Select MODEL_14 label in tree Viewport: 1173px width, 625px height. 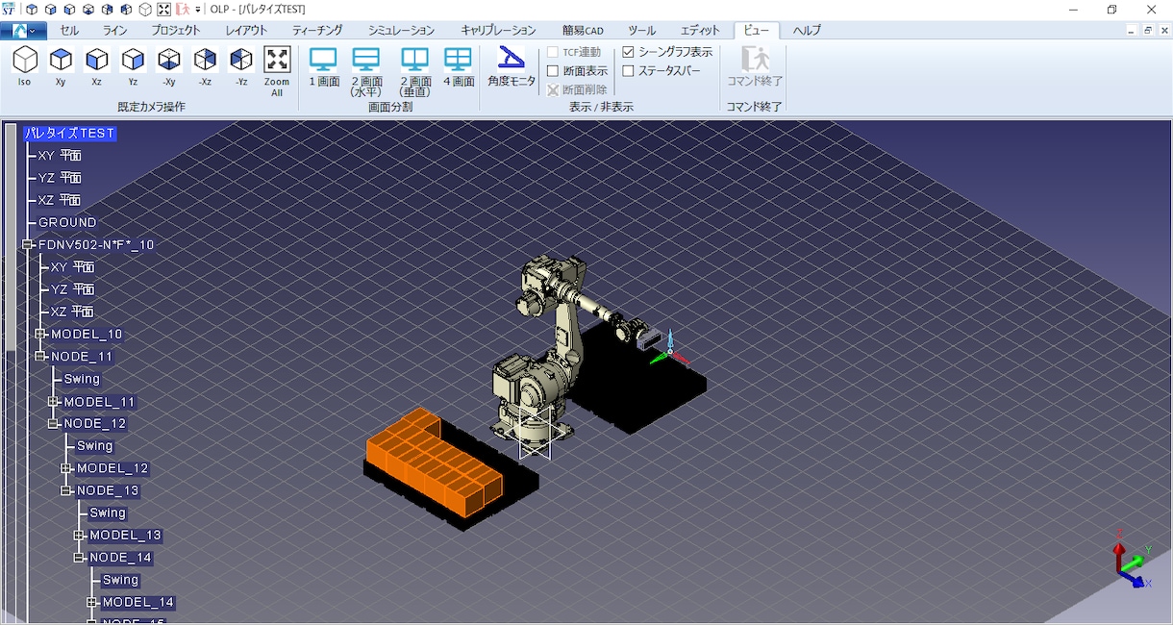pyautogui.click(x=137, y=603)
